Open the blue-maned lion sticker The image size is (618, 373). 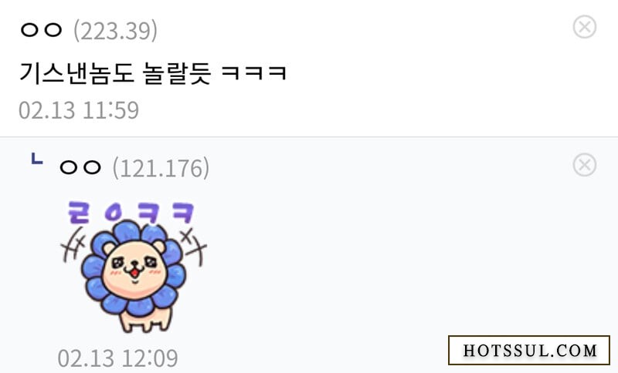pos(134,267)
